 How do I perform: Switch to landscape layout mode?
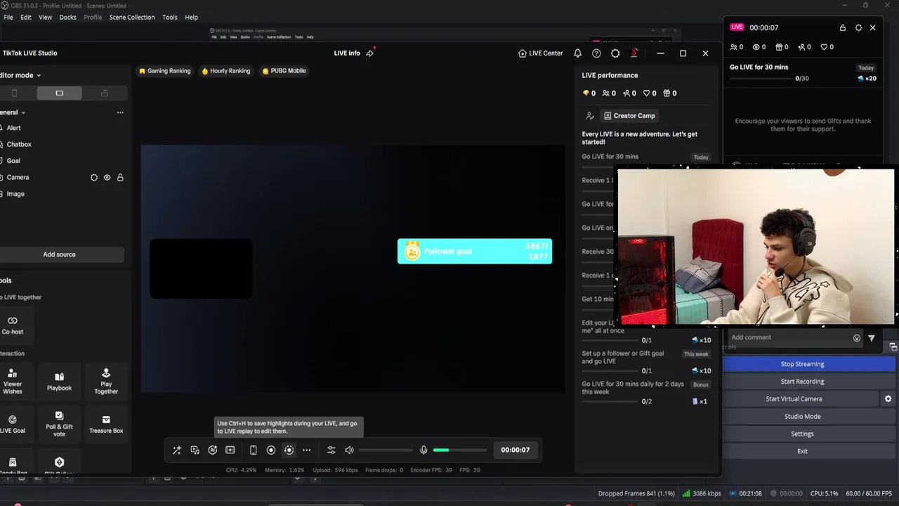pos(59,93)
